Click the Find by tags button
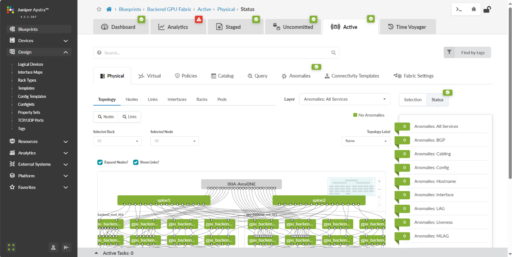The width and height of the screenshot is (512, 257). [x=467, y=52]
